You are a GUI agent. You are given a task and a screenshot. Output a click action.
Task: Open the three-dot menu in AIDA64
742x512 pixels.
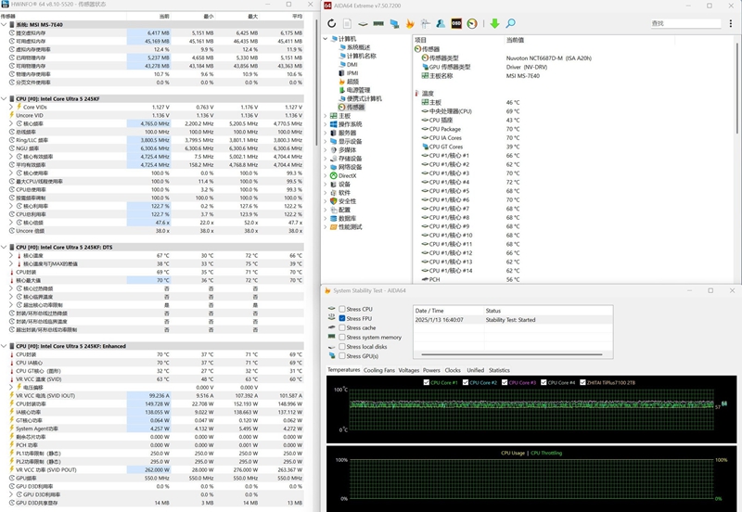coord(733,23)
